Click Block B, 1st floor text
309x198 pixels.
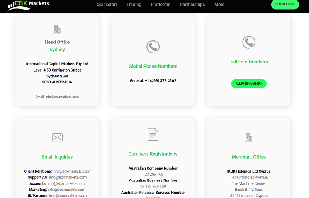(249, 190)
